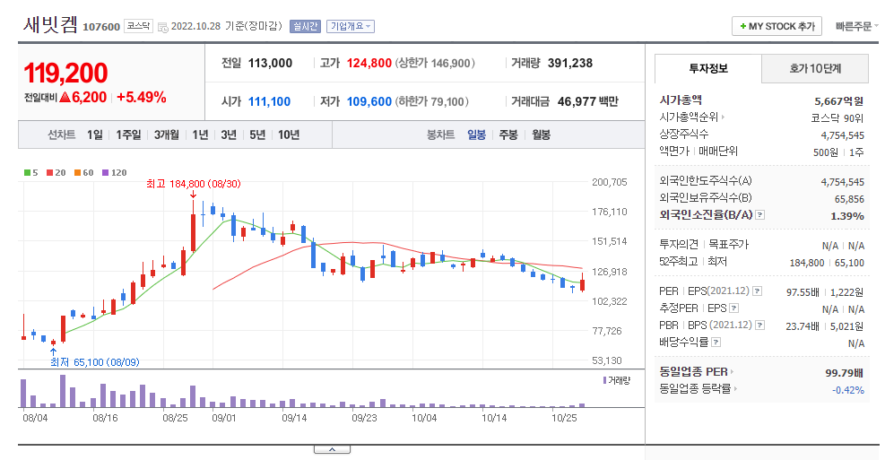Click the 65,856 foreign holdings value
885x460 pixels.
pyautogui.click(x=849, y=199)
